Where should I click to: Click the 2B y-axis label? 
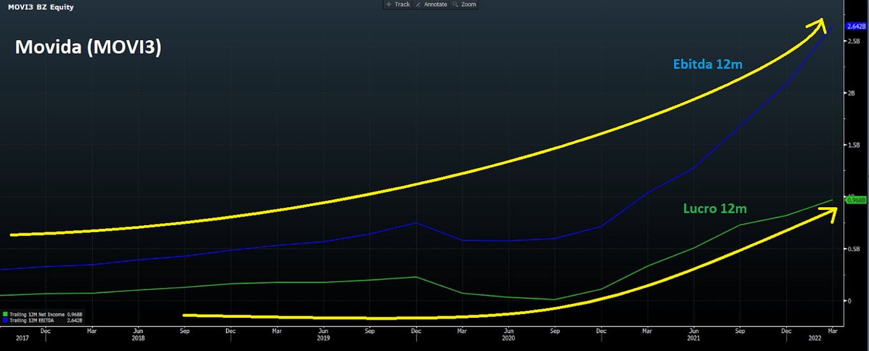pos(851,93)
